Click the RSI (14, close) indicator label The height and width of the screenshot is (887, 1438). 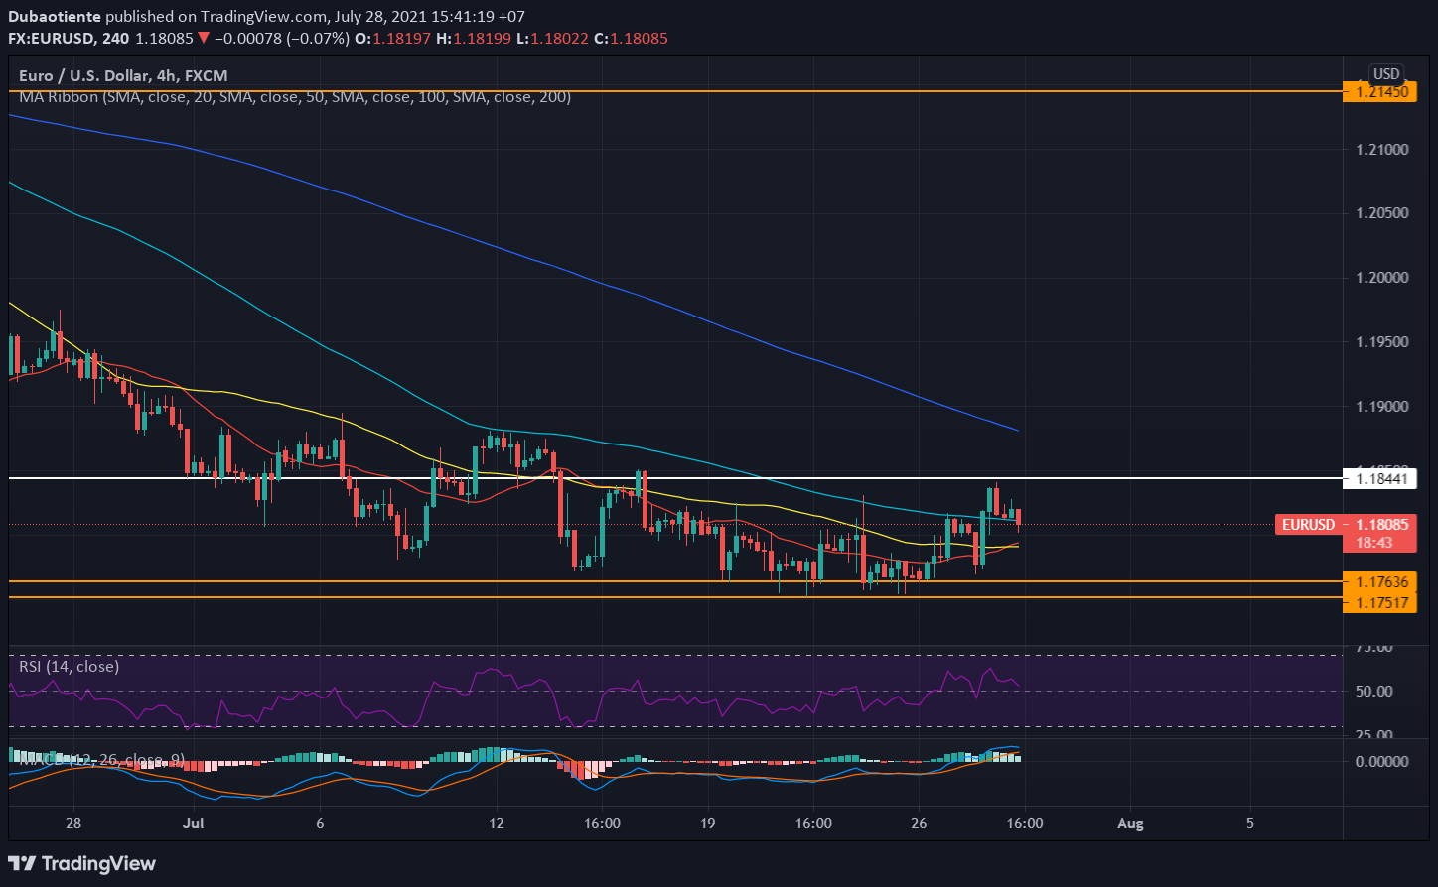[x=70, y=666]
